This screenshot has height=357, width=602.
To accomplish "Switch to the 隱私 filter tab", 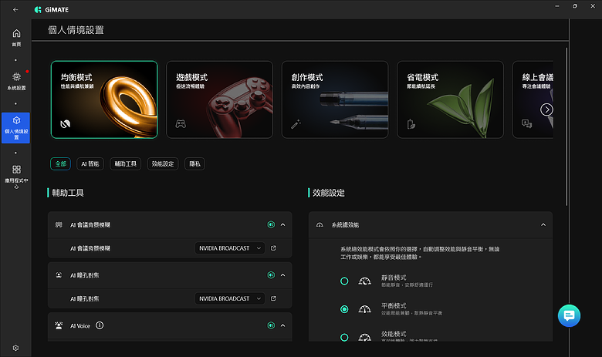I will (x=194, y=163).
